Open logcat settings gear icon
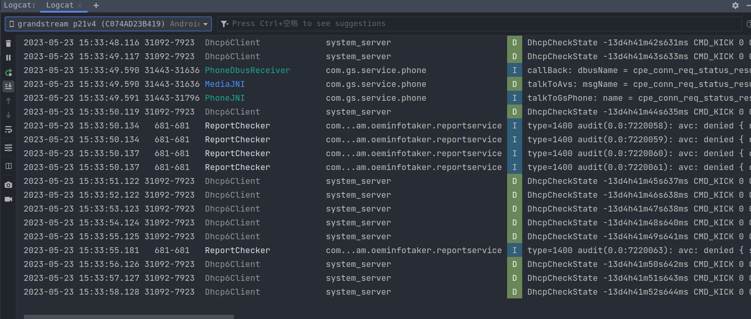 735,5
